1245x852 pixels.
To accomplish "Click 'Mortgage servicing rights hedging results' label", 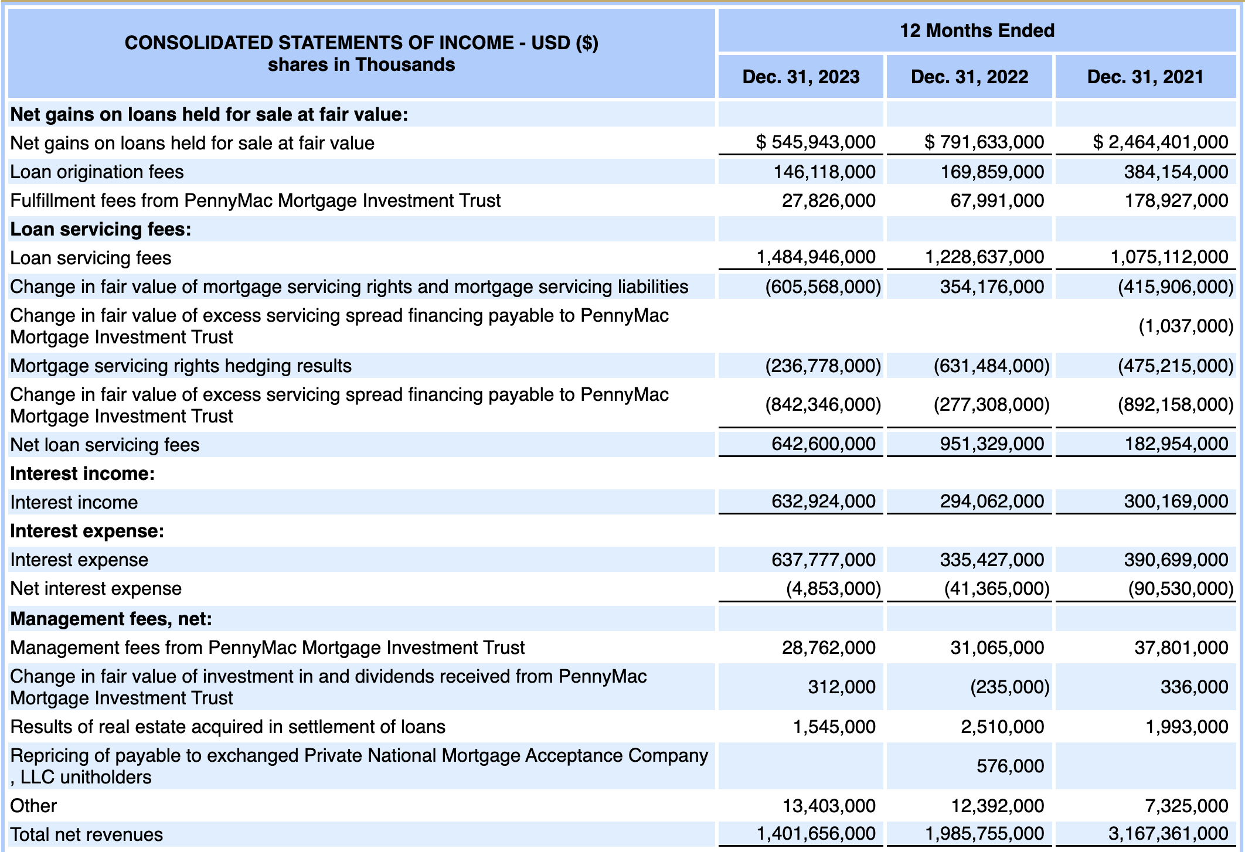I will coord(181,366).
